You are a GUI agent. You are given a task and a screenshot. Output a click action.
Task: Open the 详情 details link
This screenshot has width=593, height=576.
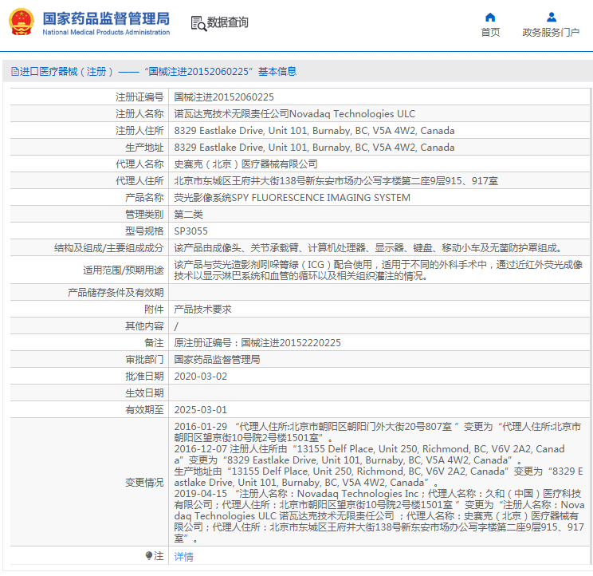183,556
